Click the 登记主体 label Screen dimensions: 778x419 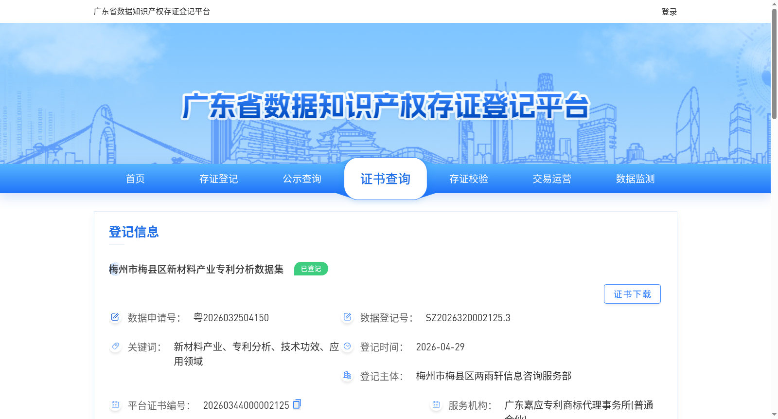382,376
